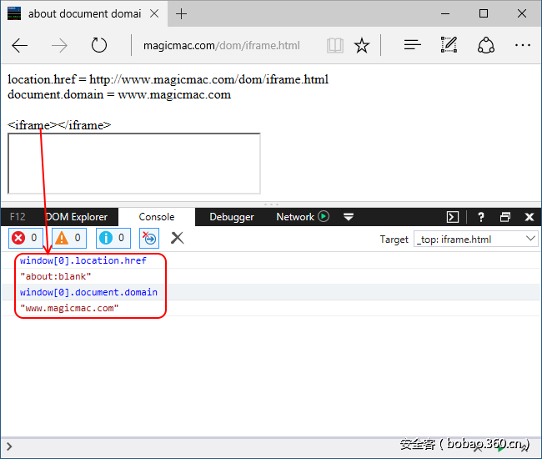Screen dimensions: 542x459
Task: Open F12 tools help question mark
Action: click(x=481, y=217)
